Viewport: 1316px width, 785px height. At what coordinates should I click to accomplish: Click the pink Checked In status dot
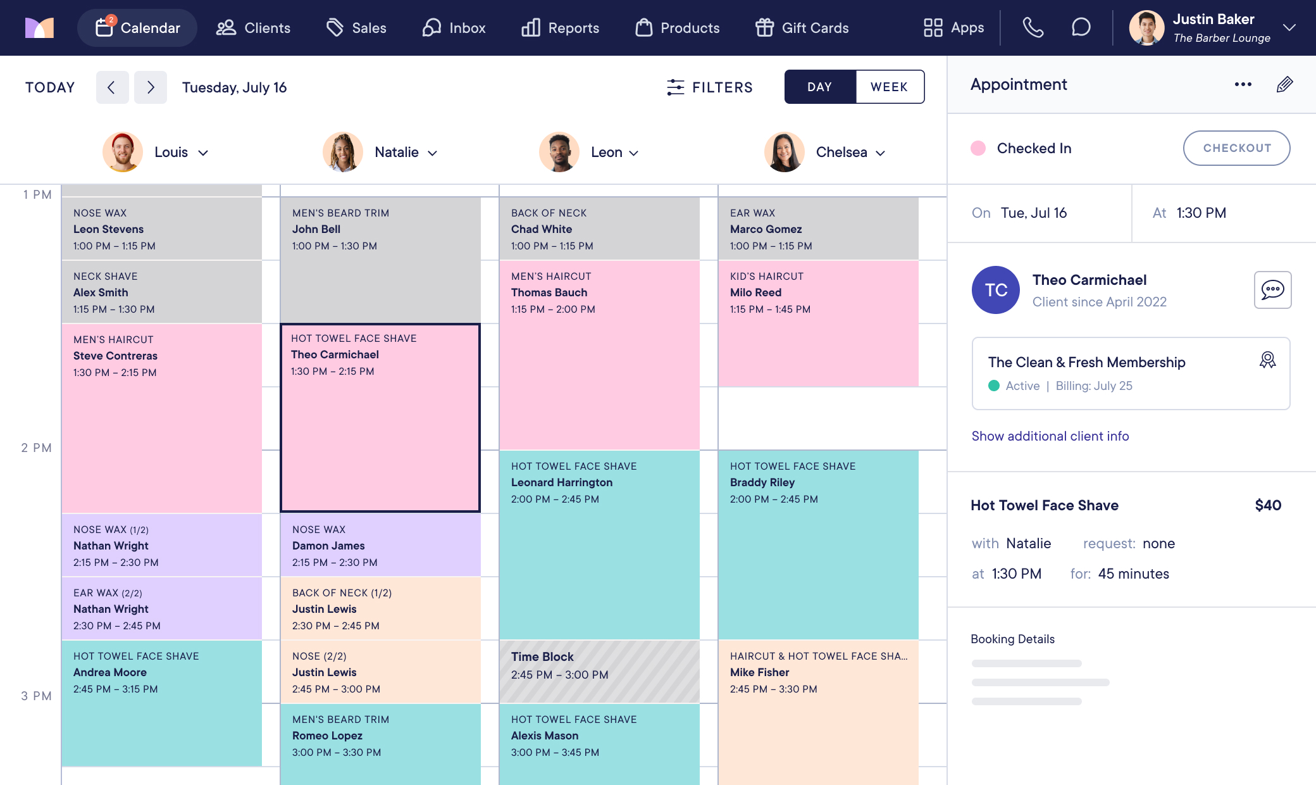tap(978, 148)
